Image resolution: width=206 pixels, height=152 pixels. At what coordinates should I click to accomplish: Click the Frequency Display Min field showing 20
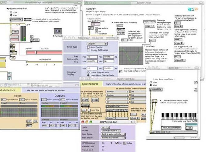pyautogui.click(x=92, y=69)
